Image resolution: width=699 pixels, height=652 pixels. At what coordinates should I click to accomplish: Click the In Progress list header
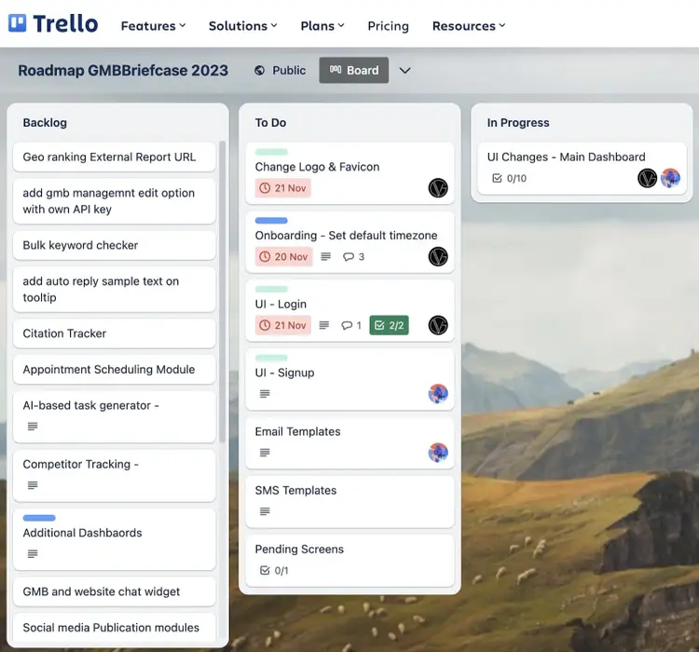(x=518, y=123)
